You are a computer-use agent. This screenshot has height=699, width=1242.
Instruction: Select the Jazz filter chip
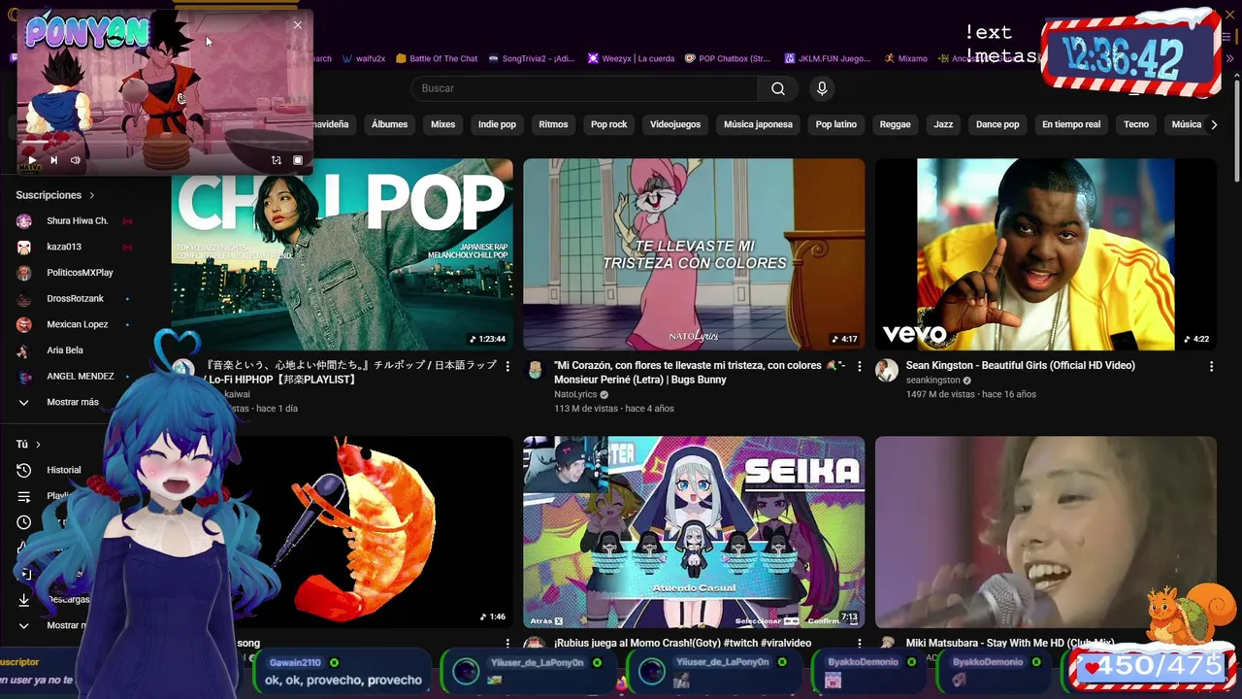[x=943, y=124]
